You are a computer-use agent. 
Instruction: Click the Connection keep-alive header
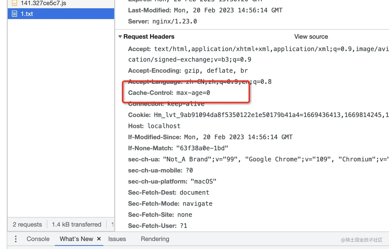pyautogui.click(x=166, y=104)
